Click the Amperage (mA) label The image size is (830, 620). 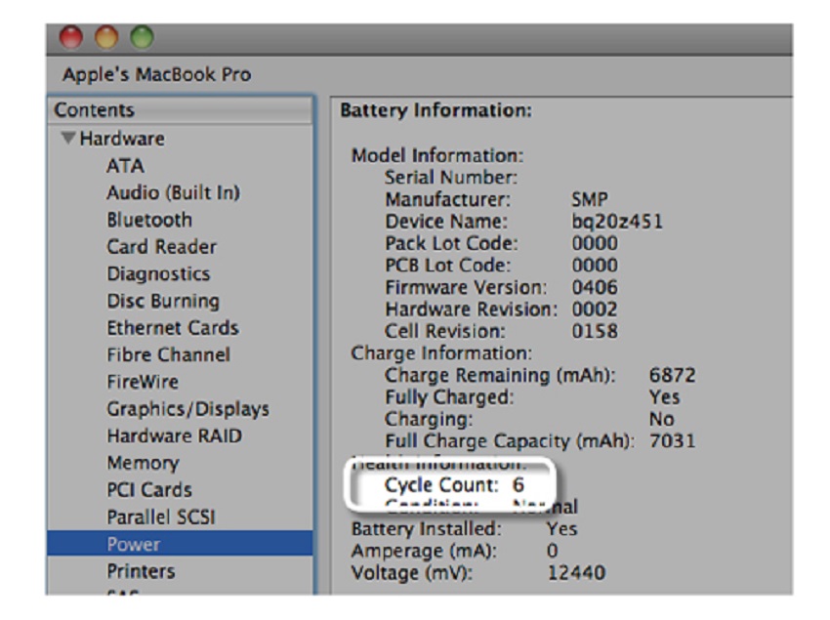pyautogui.click(x=424, y=552)
